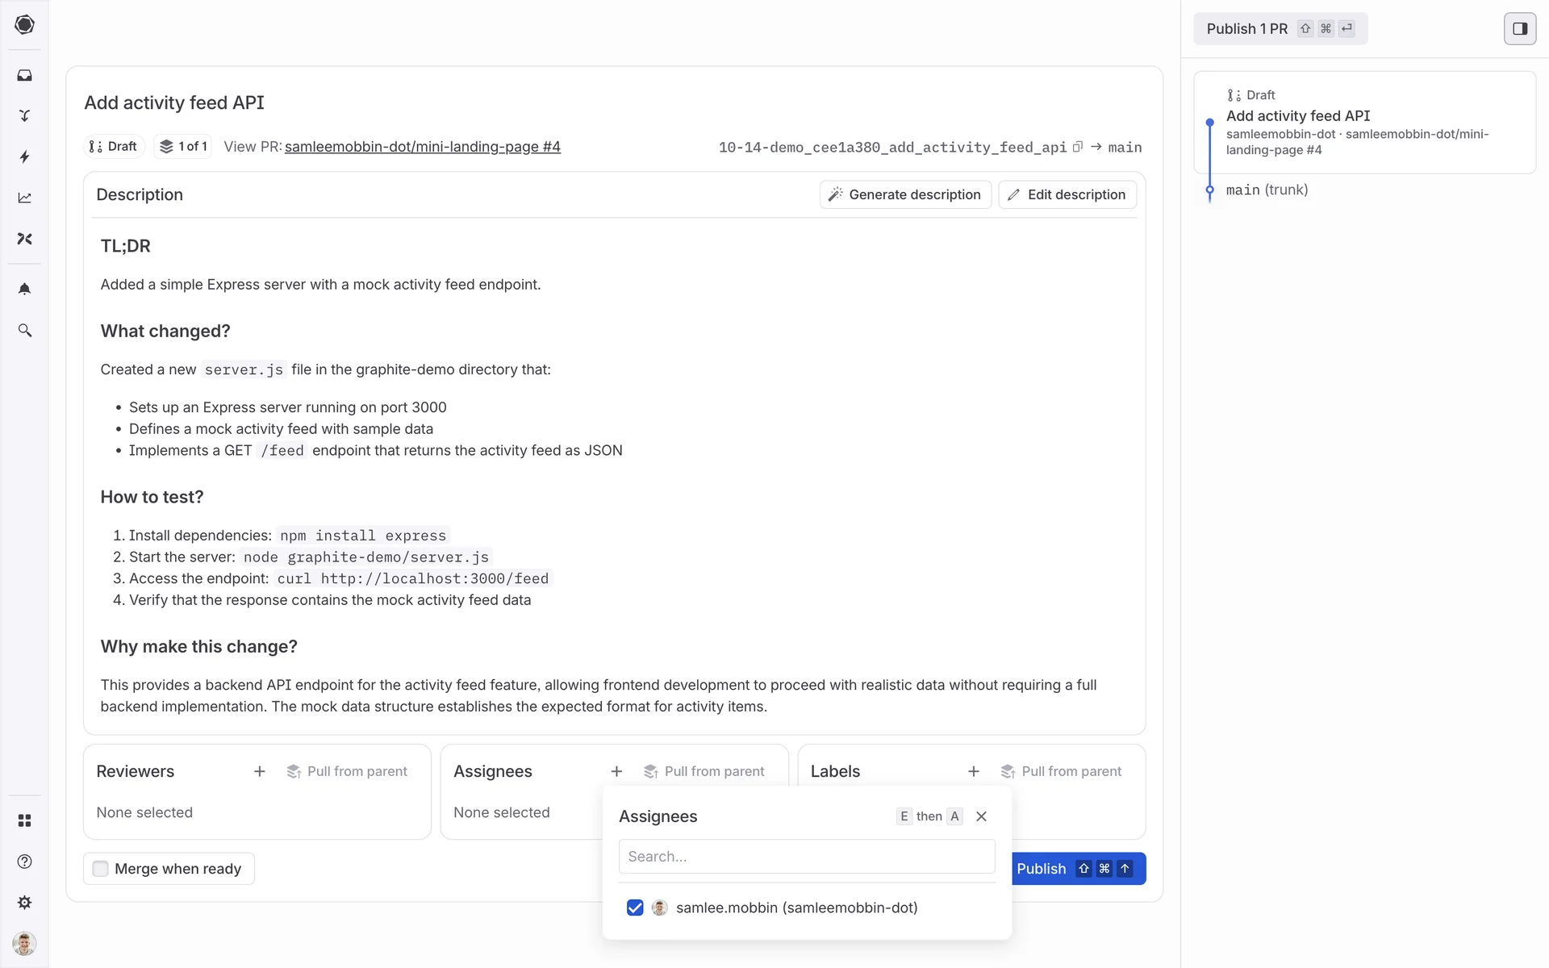The image size is (1549, 968).
Task: Click Generate description button
Action: [x=905, y=194]
